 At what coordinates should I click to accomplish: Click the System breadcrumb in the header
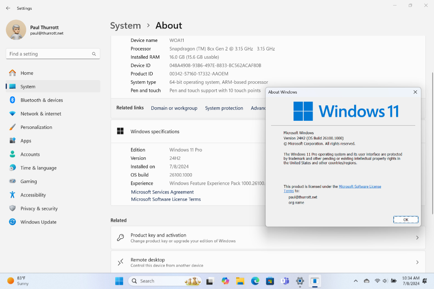pos(125,26)
